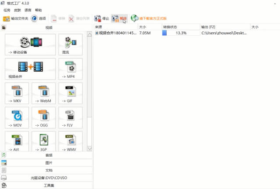Click the 13.3% progress bar
280x189 pixels.
[181, 33]
